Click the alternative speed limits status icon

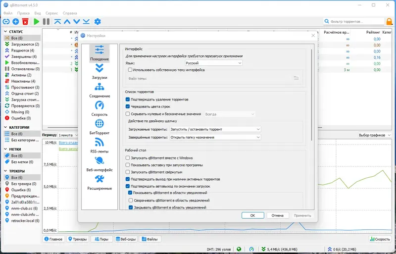click(x=251, y=249)
